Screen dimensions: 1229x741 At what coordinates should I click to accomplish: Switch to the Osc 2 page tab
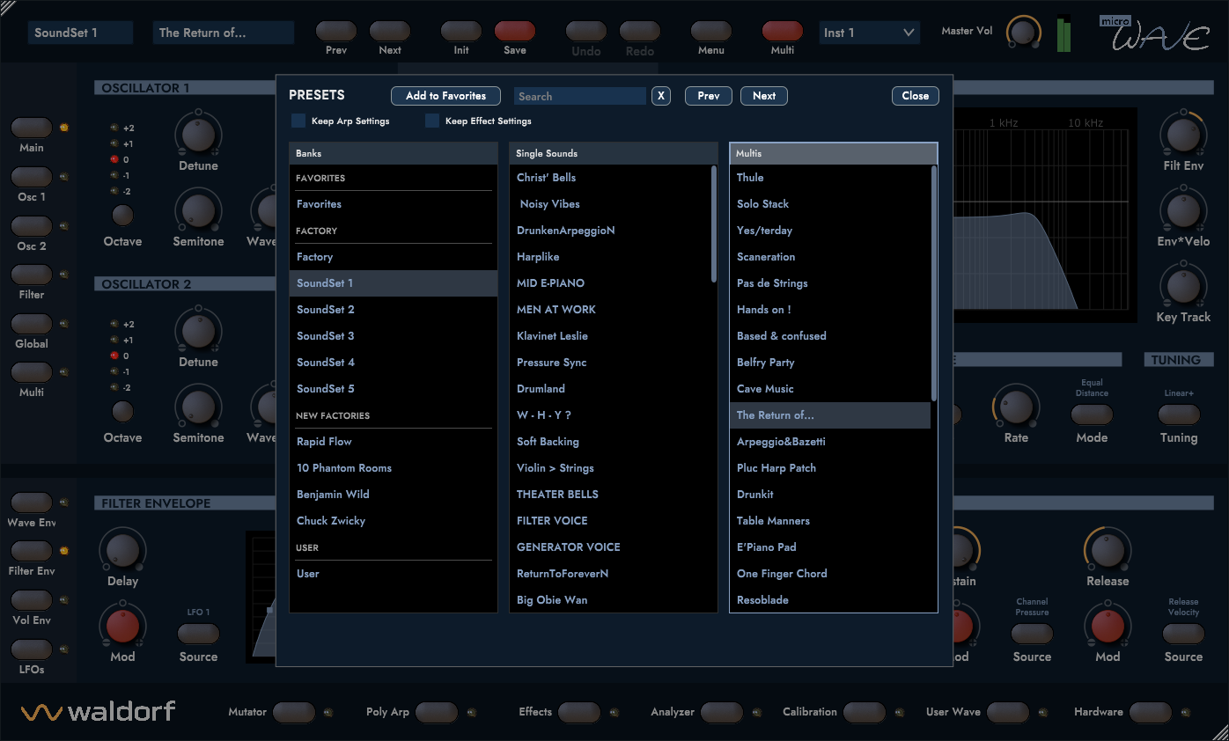click(32, 226)
